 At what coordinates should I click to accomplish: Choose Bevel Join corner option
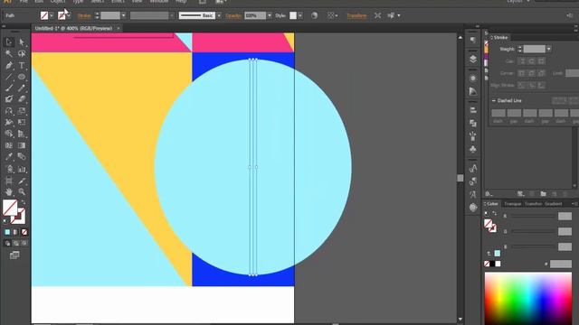(x=541, y=73)
